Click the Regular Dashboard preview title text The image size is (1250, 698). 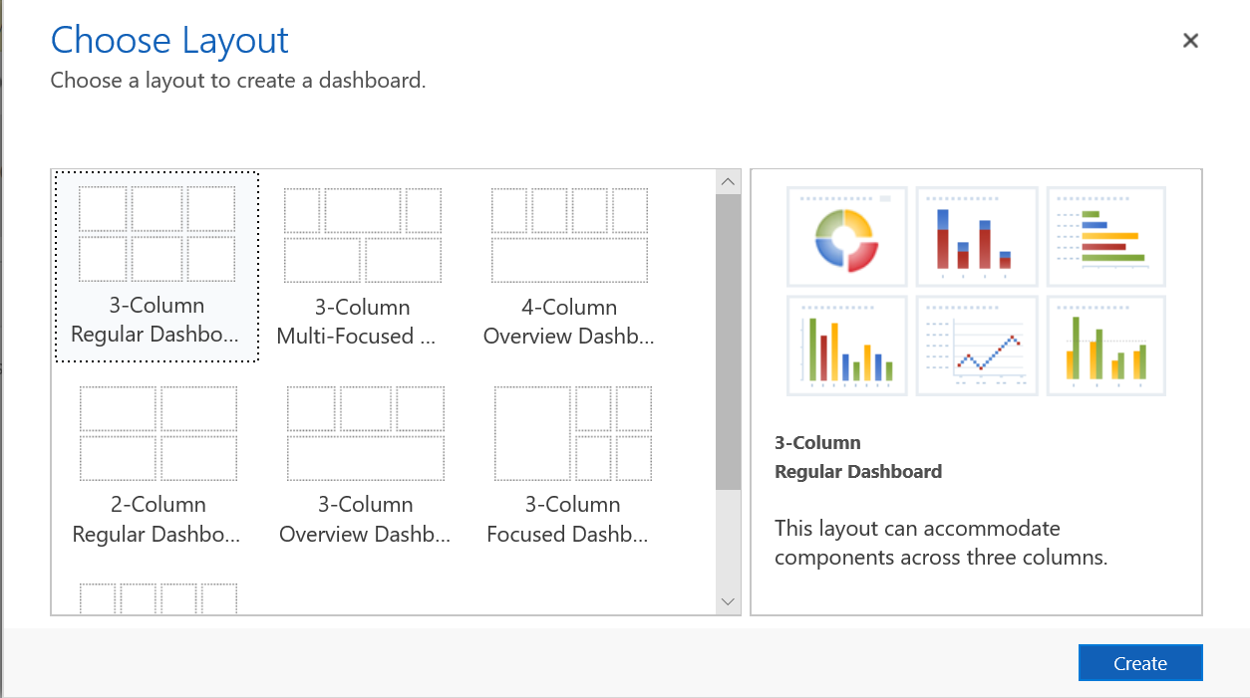[x=858, y=471]
